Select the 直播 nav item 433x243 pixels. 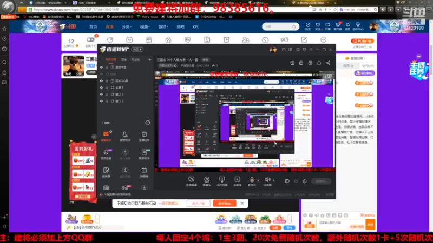(109, 26)
